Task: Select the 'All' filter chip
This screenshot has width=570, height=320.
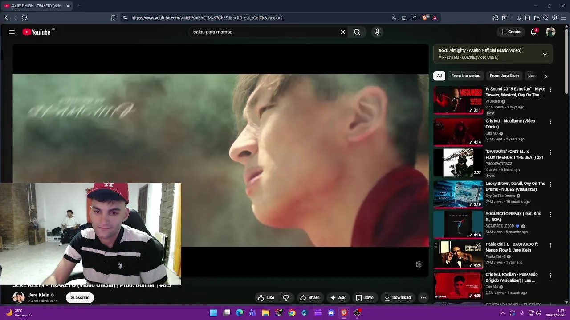Action: 439,76
